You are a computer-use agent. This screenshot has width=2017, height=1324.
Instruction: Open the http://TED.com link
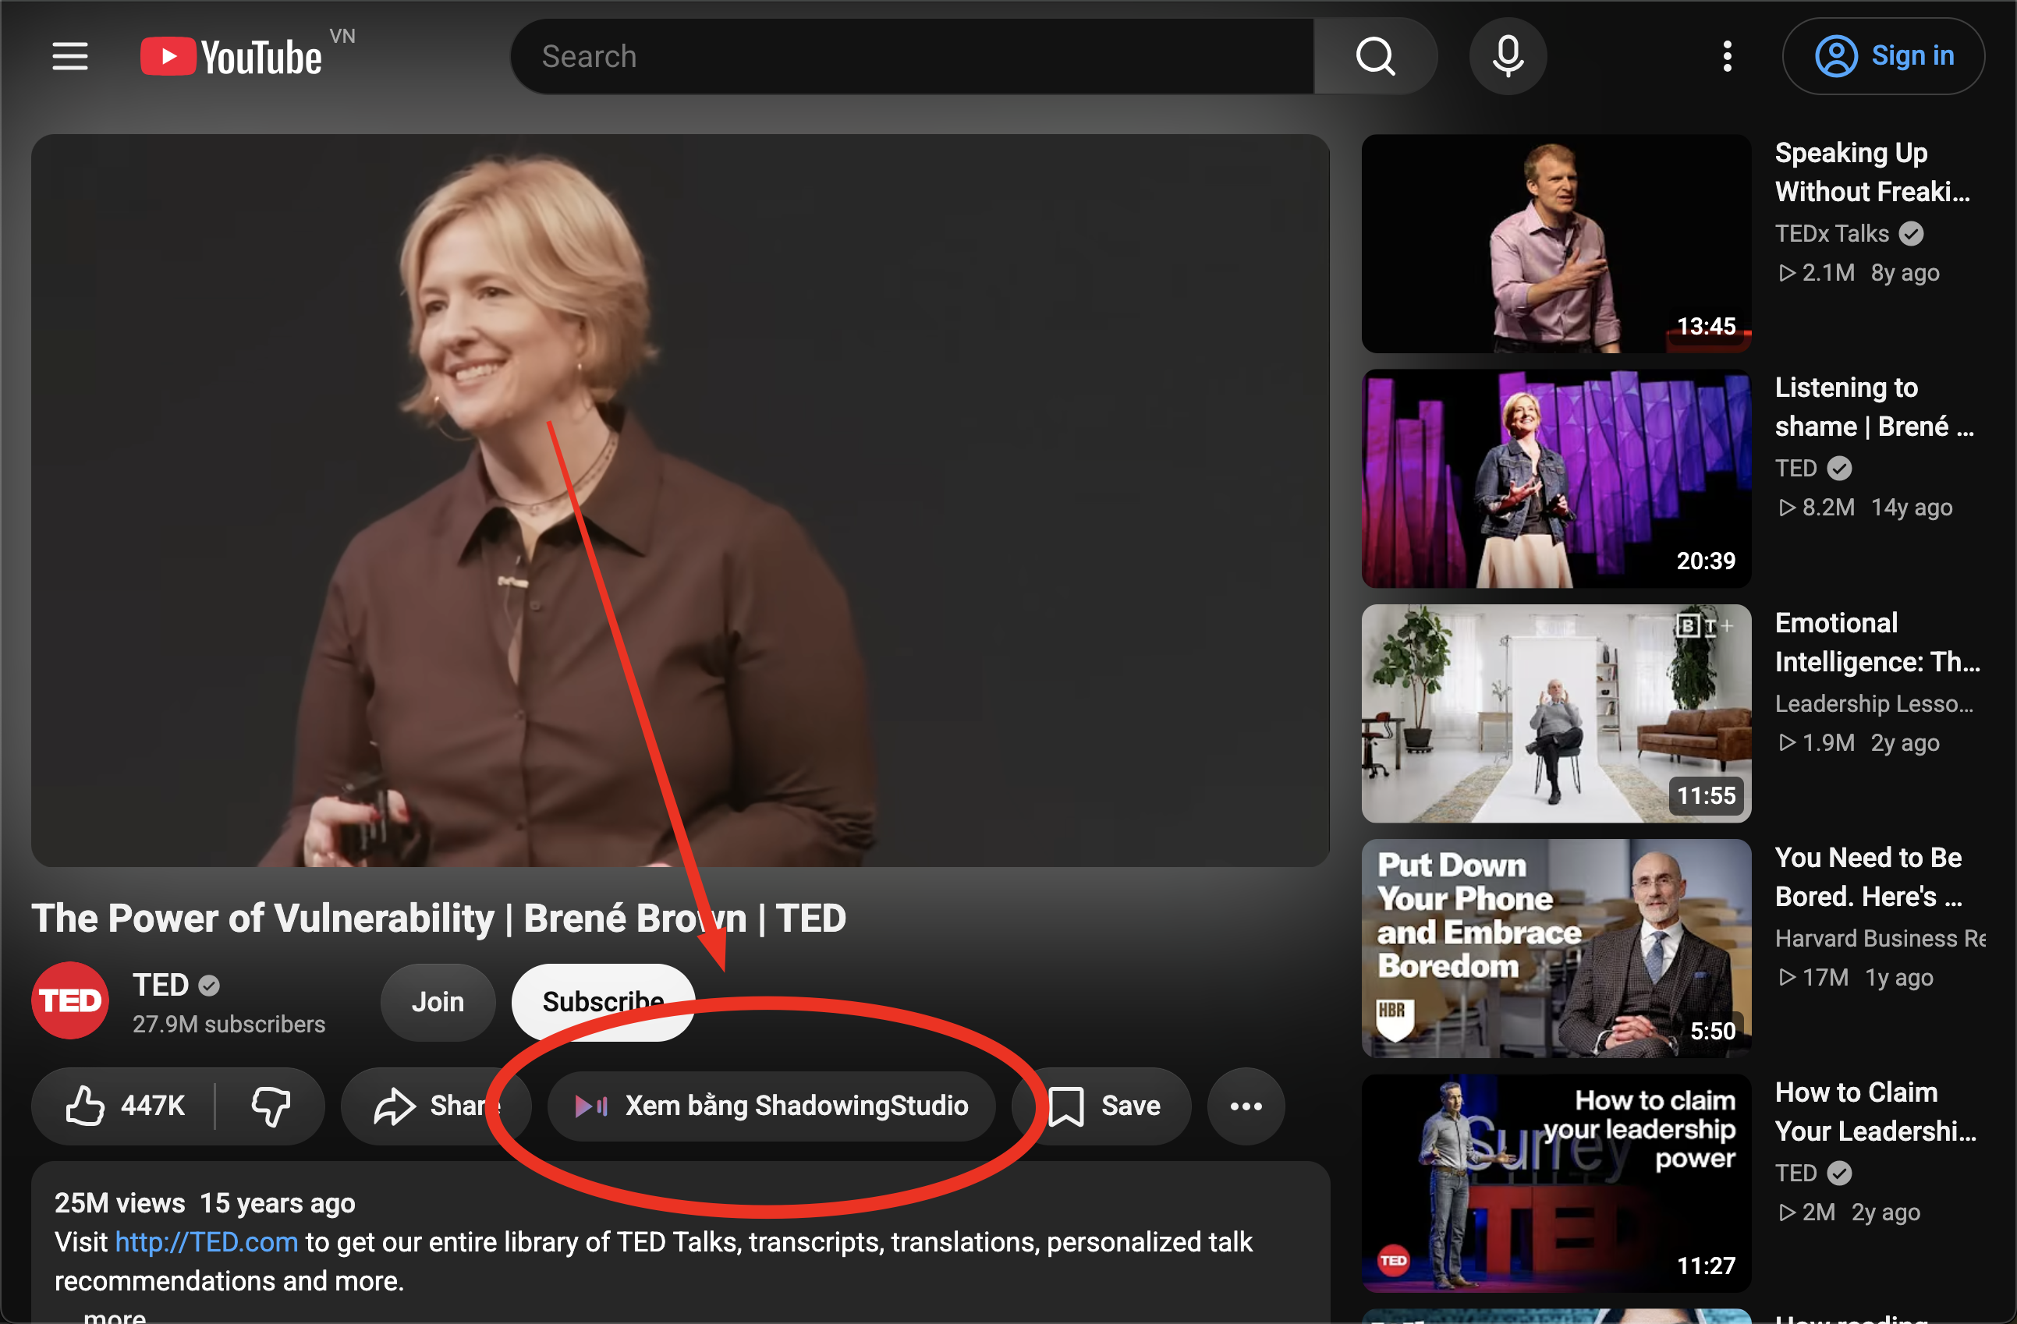click(x=207, y=1241)
